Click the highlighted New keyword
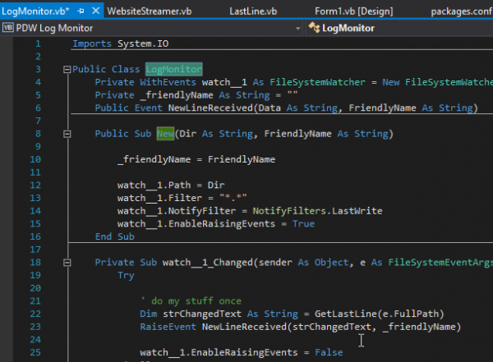Image resolution: width=493 pixels, height=362 pixels. click(x=164, y=133)
